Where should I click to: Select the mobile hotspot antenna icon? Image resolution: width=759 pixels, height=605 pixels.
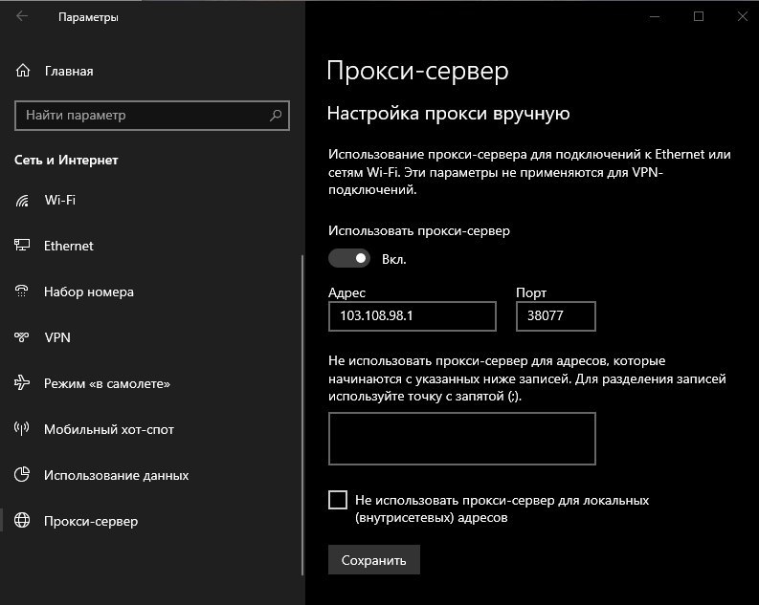[22, 429]
